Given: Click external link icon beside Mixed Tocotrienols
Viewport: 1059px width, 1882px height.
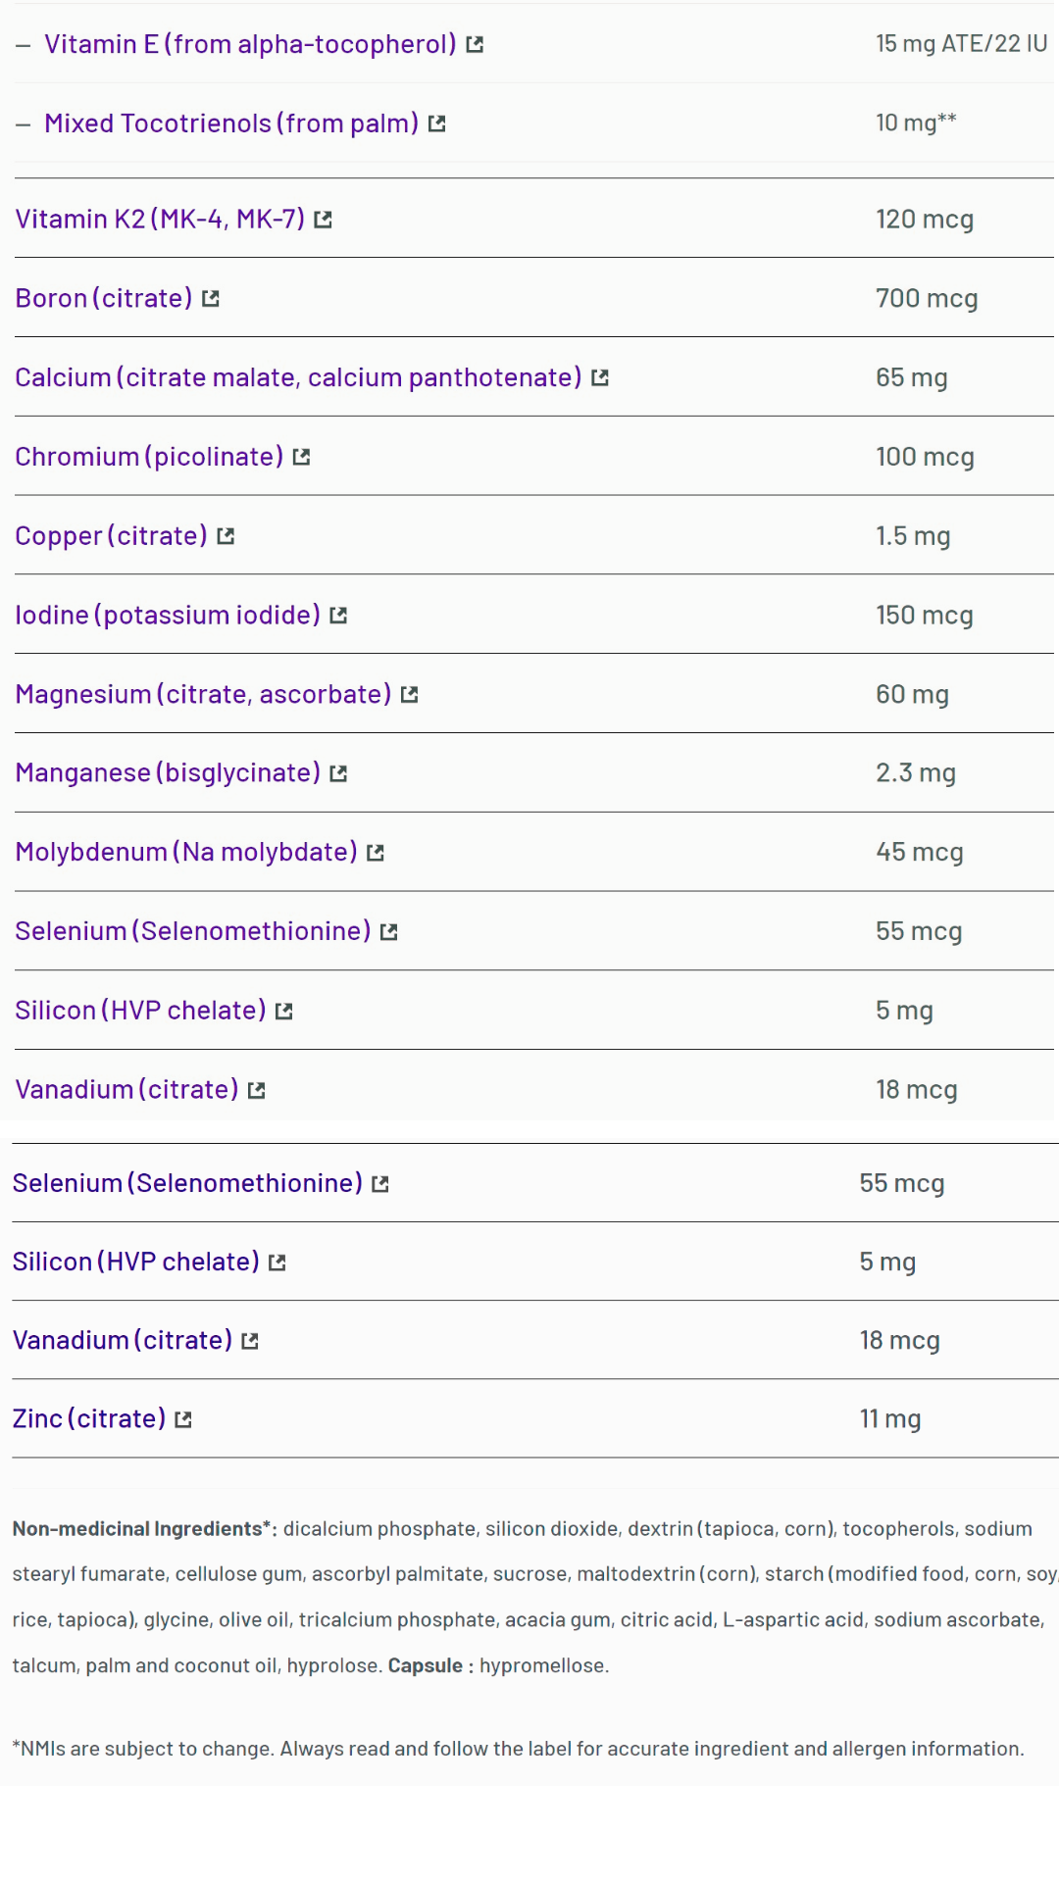Looking at the screenshot, I should pos(437,124).
